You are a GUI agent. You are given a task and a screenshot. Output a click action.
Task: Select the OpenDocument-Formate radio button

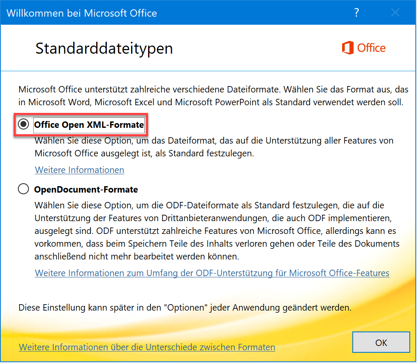(x=23, y=189)
